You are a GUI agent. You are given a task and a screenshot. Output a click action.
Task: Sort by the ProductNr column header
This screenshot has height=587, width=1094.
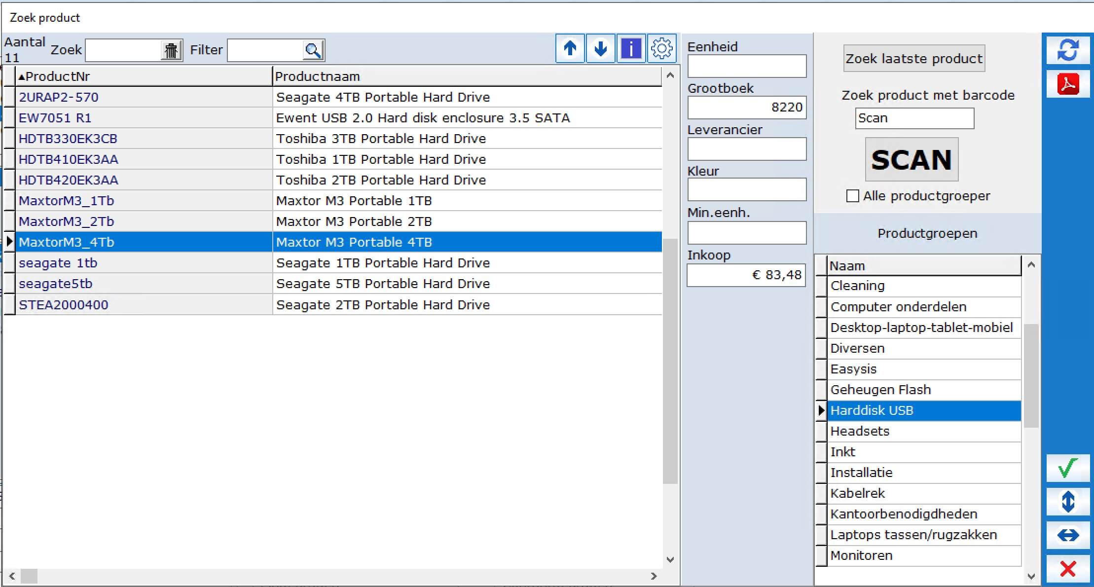143,76
